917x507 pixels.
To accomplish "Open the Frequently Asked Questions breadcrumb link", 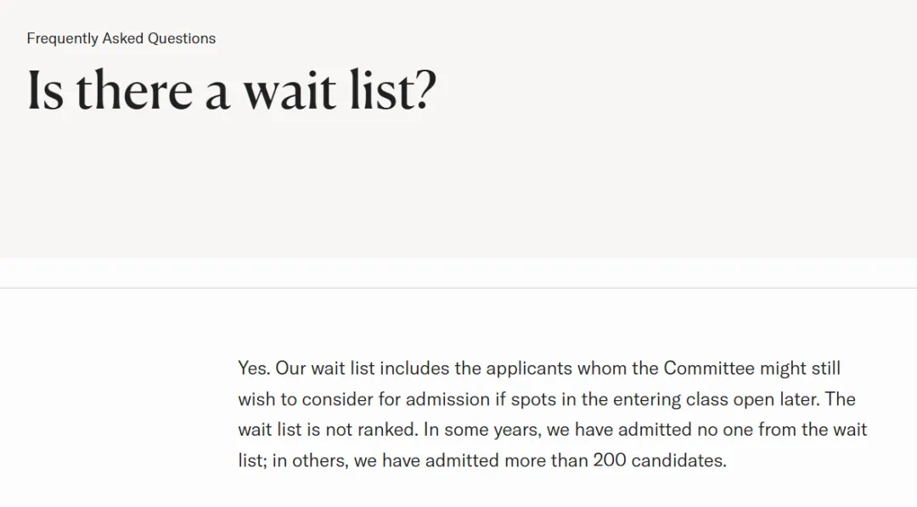I will [x=121, y=38].
